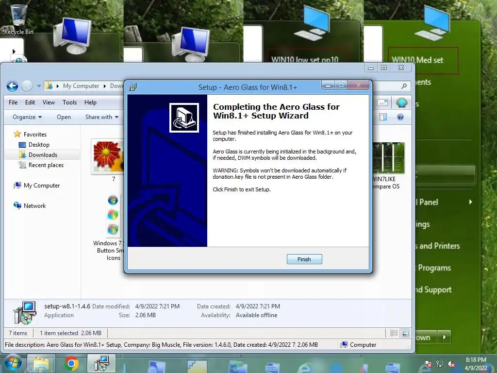Switch to details view icon in status bar
This screenshot has height=373, width=497.
click(394, 333)
